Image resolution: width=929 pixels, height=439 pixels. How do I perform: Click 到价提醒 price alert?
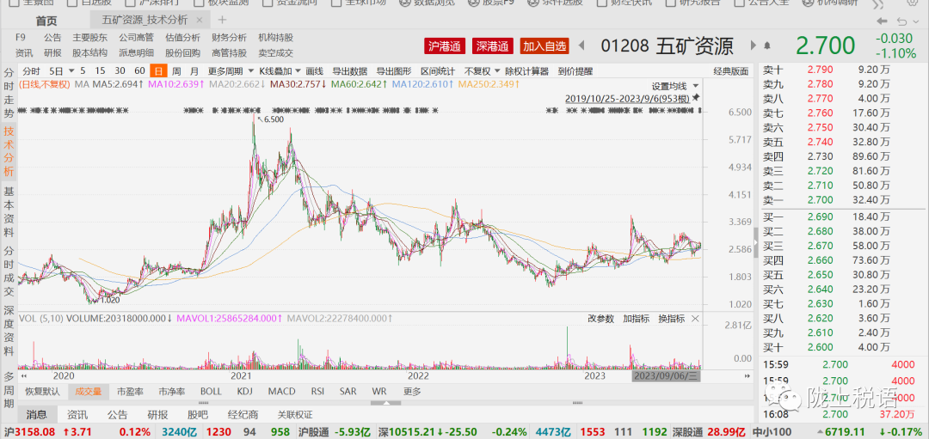pos(575,71)
